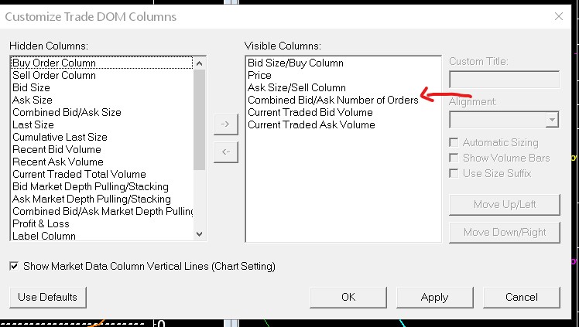Image resolution: width=579 pixels, height=327 pixels.
Task: Click the right arrow move-to-visible button
Action: (x=225, y=124)
